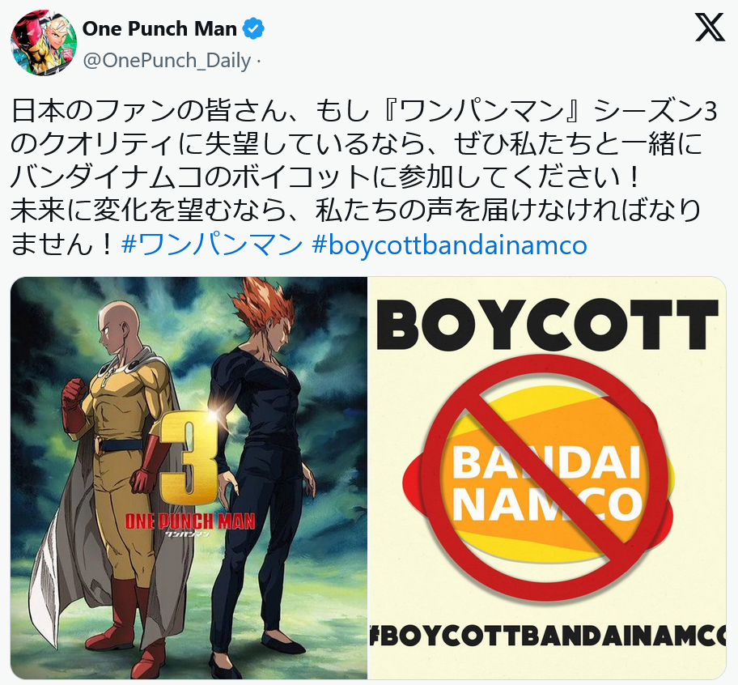Open the @OnePunch_Daily handle link

click(x=167, y=61)
